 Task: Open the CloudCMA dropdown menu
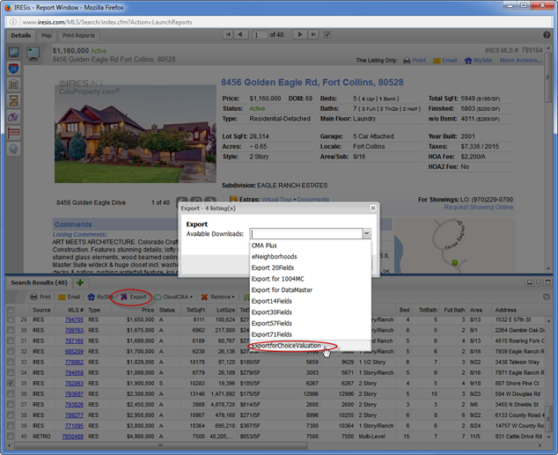pyautogui.click(x=173, y=297)
